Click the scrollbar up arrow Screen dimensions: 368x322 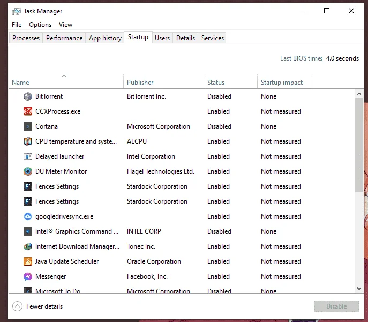[x=359, y=94]
